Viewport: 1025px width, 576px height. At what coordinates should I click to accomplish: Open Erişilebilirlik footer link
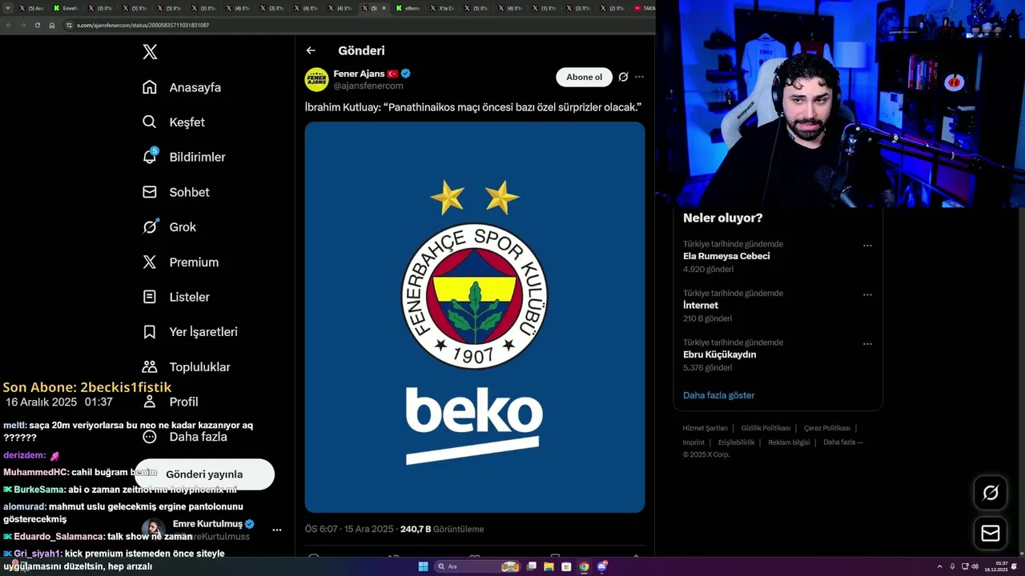(x=736, y=442)
